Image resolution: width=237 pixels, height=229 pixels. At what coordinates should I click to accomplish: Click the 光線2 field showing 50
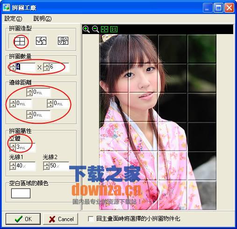[x=59, y=166]
